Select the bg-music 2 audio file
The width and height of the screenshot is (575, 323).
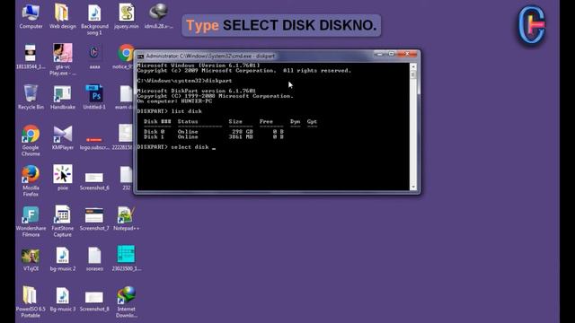point(62,258)
